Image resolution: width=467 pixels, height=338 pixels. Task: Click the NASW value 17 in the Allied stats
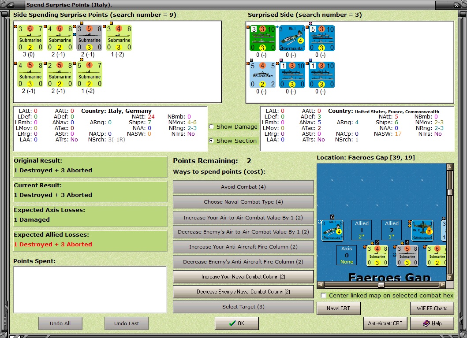[x=398, y=134]
